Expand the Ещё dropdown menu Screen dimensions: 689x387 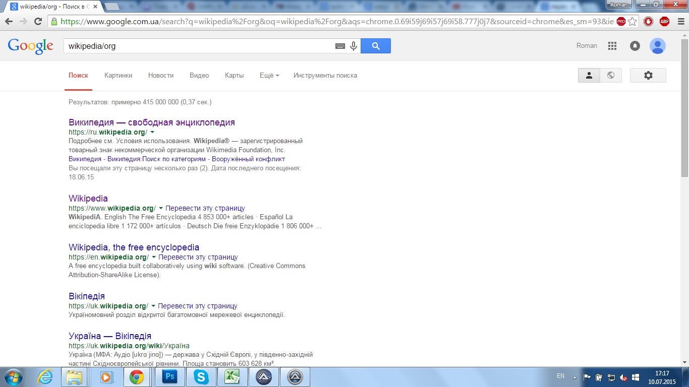269,75
